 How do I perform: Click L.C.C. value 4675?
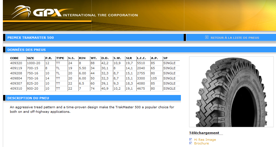pos(141,88)
